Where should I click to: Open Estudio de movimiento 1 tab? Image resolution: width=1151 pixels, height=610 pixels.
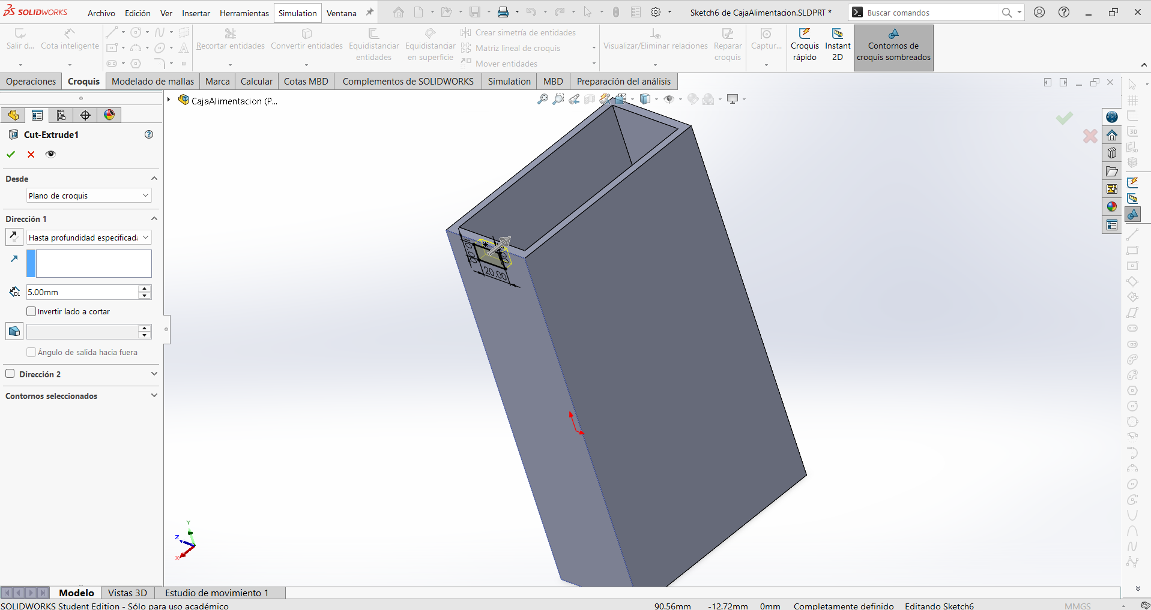pyautogui.click(x=217, y=593)
